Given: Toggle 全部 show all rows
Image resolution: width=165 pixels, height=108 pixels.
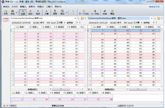Looking at the screenshot, I should coord(23,12).
